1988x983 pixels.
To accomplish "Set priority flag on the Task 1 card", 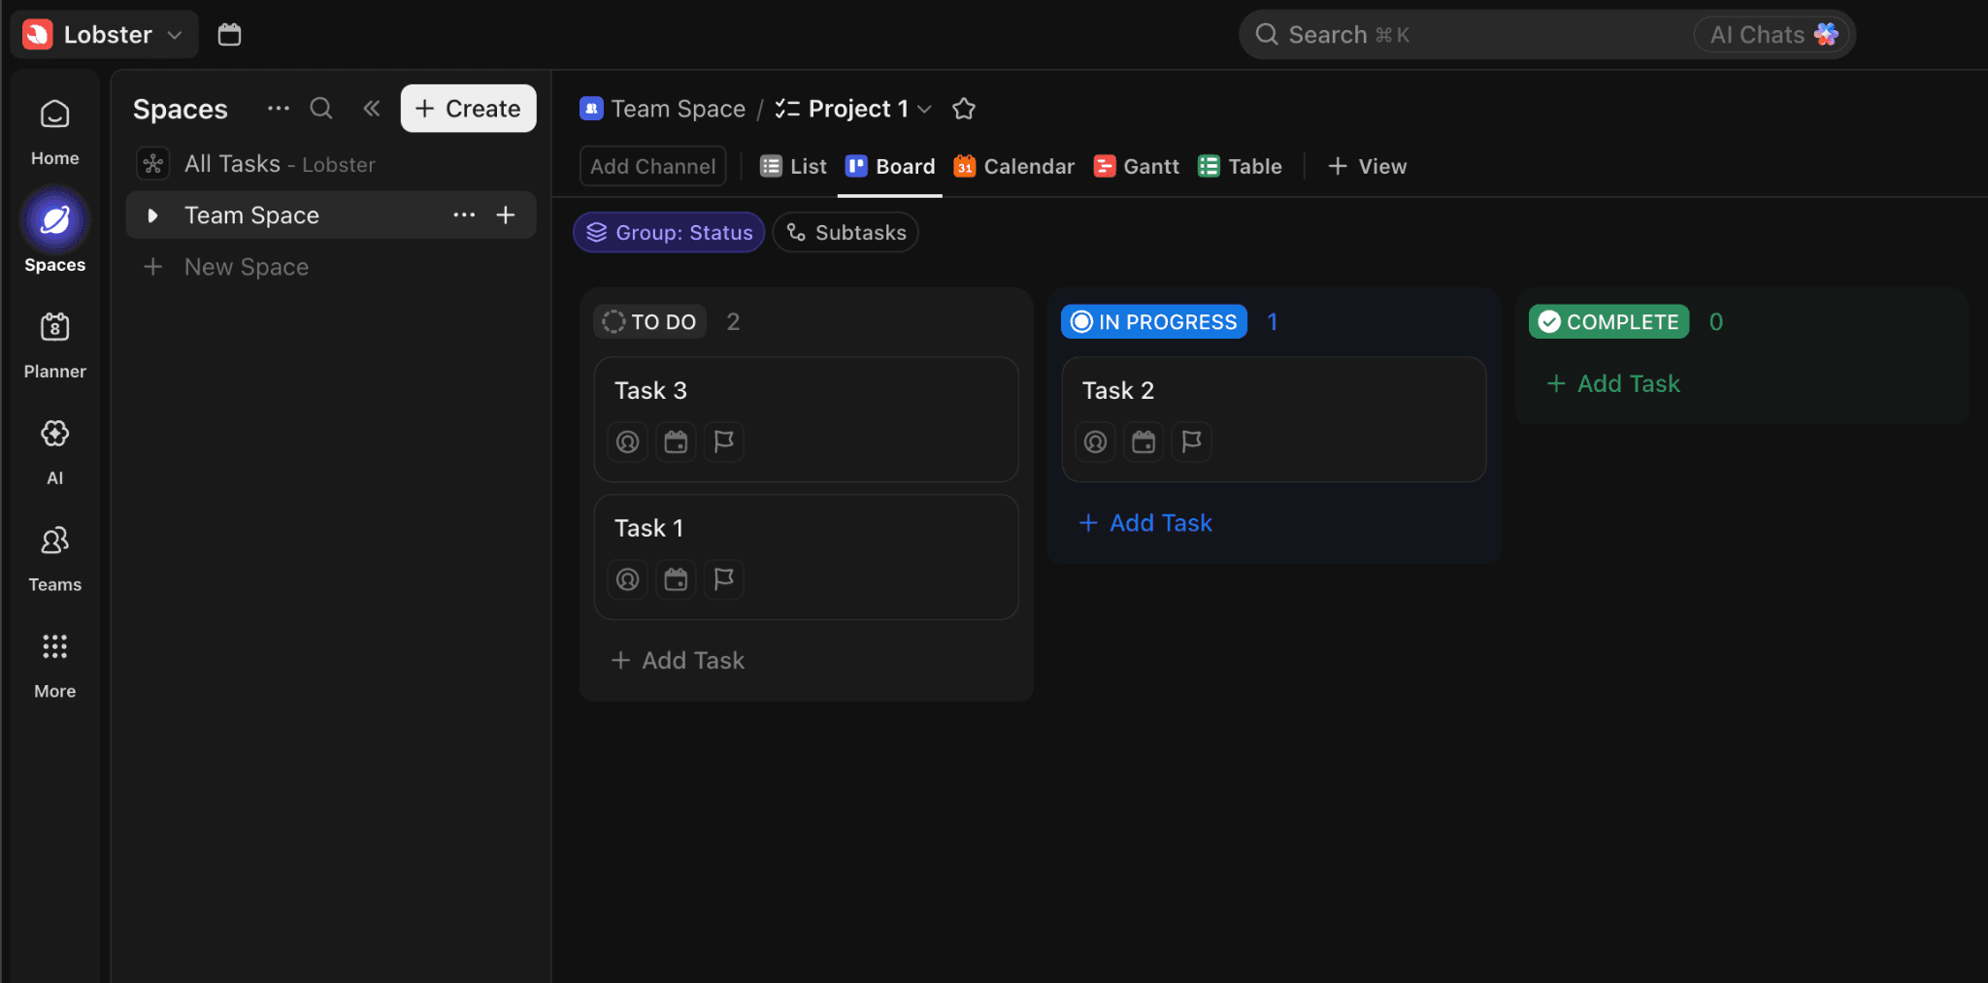I will tap(724, 580).
